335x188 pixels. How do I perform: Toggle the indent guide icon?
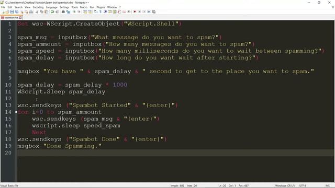(x=105, y=11)
